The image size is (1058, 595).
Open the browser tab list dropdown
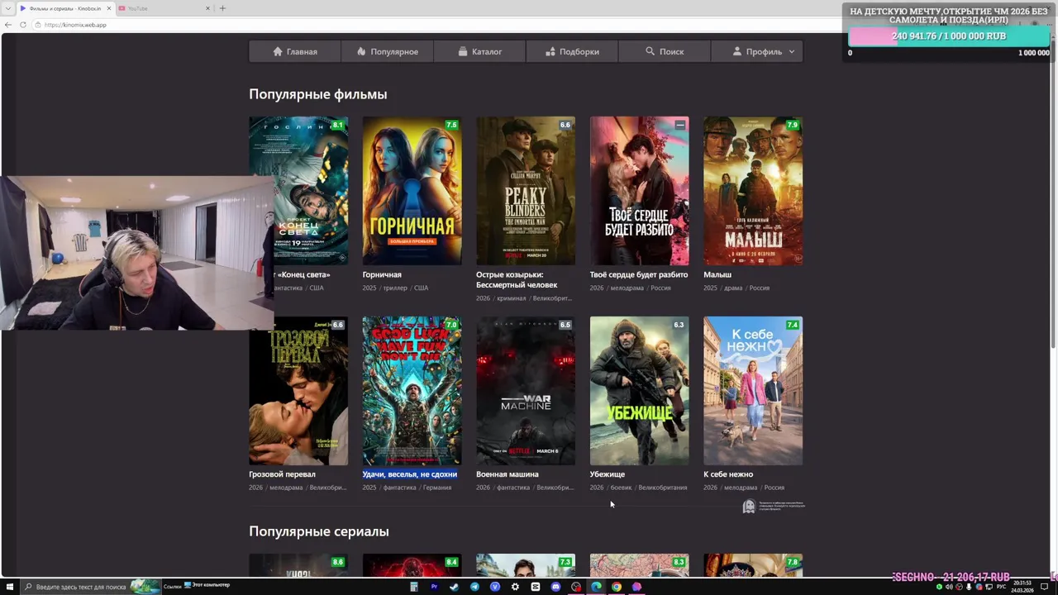coord(7,8)
